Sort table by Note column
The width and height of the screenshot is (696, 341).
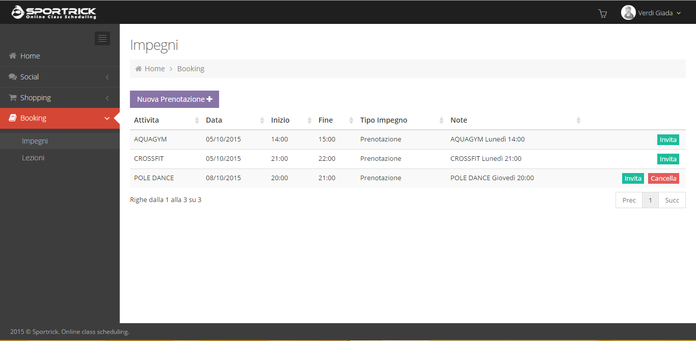515,120
